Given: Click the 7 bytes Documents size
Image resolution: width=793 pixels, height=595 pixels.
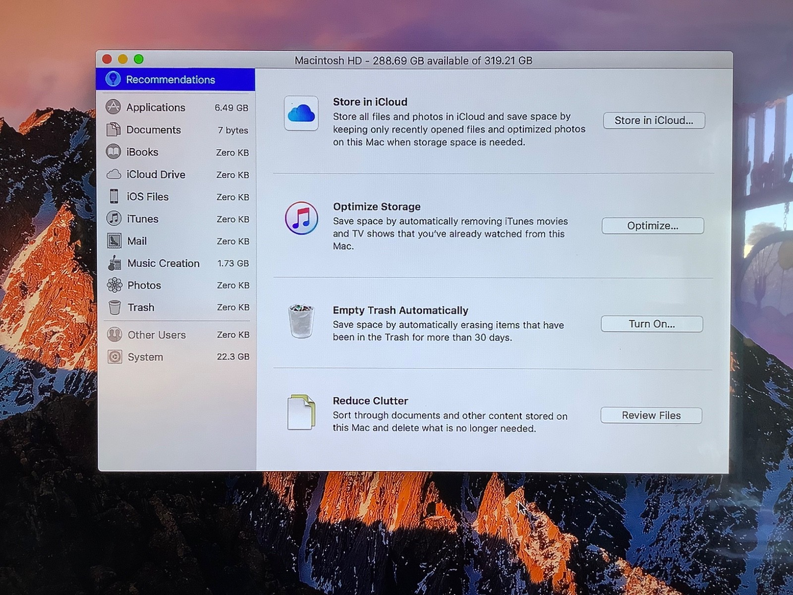Looking at the screenshot, I should point(233,130).
